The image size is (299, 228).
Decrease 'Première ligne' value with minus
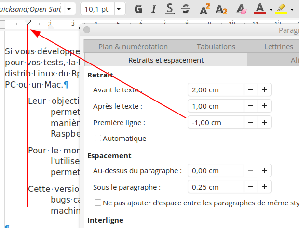tap(251, 122)
